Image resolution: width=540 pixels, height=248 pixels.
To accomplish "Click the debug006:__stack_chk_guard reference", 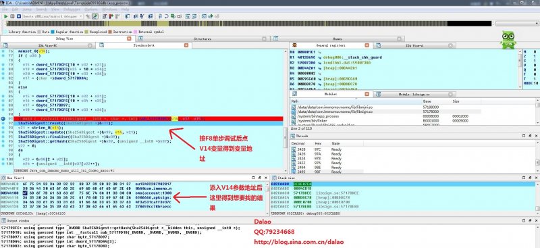I will 352,57.
